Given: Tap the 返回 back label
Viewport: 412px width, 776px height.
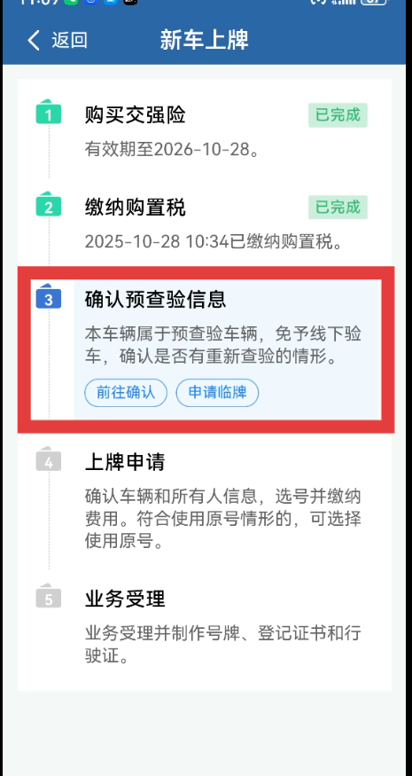Looking at the screenshot, I should point(69,40).
